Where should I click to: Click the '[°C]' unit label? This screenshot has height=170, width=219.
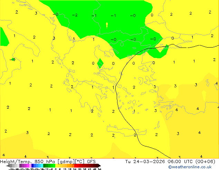tap(80, 162)
